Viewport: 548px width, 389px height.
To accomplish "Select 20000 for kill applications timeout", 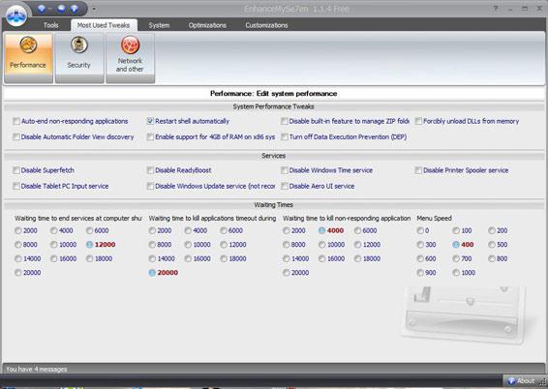I will 152,273.
